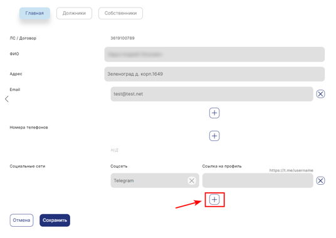Add a phone number with plus icon
Screen dimensions: 336x238
(x=214, y=136)
